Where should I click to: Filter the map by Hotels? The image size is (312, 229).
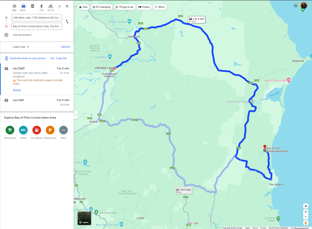pos(144,7)
